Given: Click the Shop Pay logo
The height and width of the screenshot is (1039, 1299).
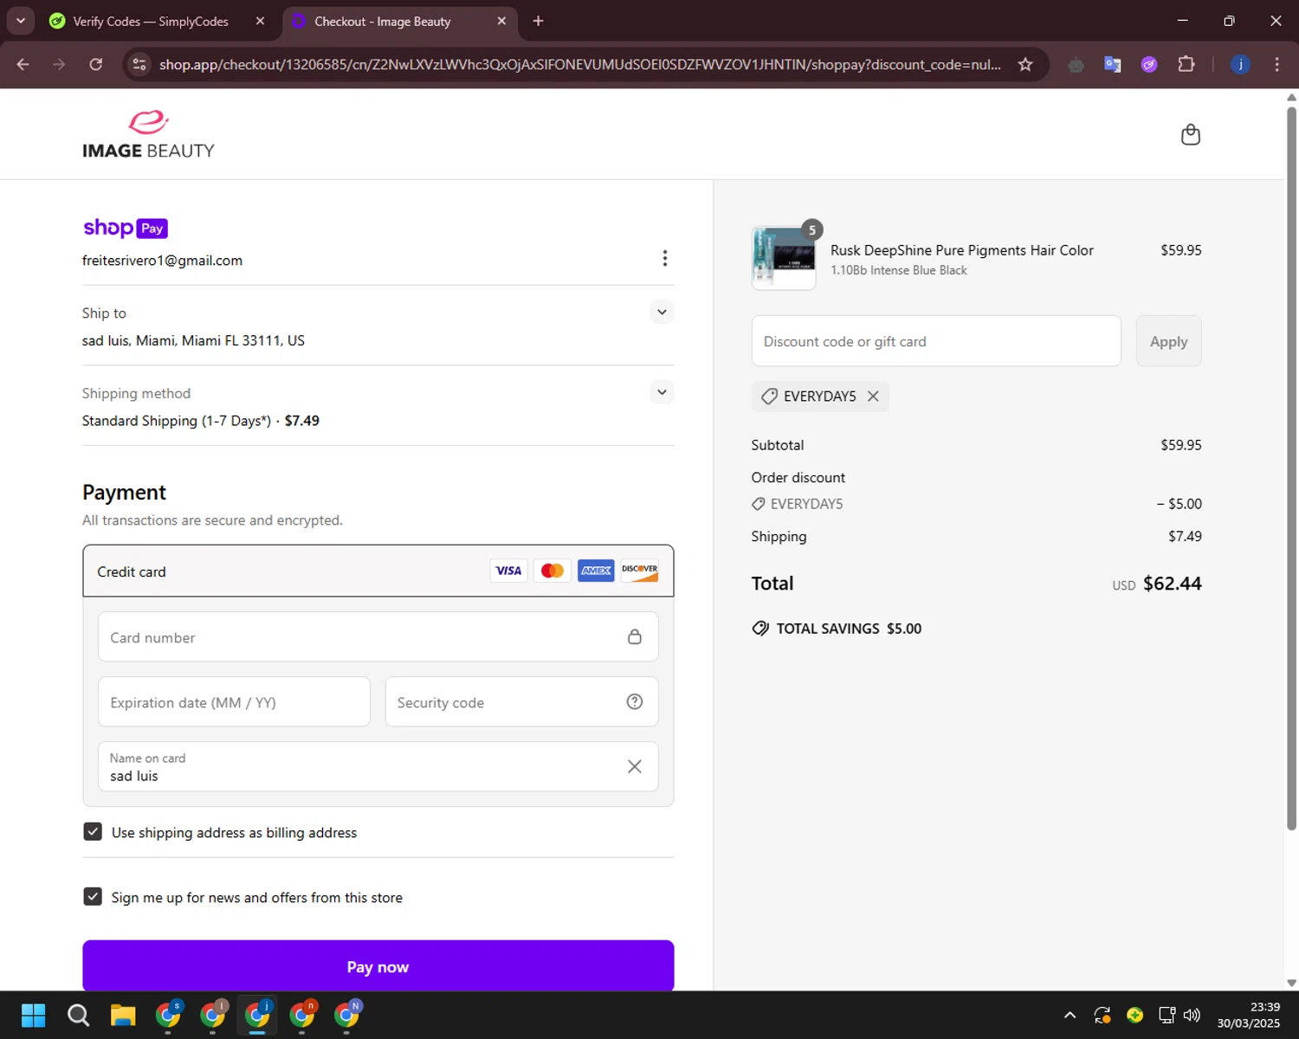Looking at the screenshot, I should tap(126, 228).
